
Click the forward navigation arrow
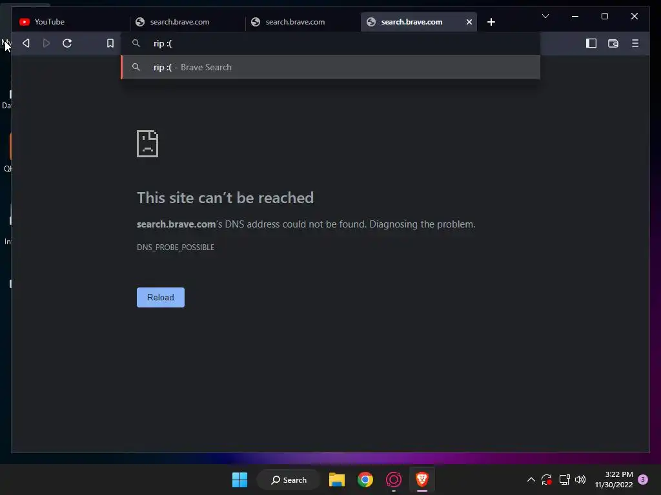tap(46, 43)
